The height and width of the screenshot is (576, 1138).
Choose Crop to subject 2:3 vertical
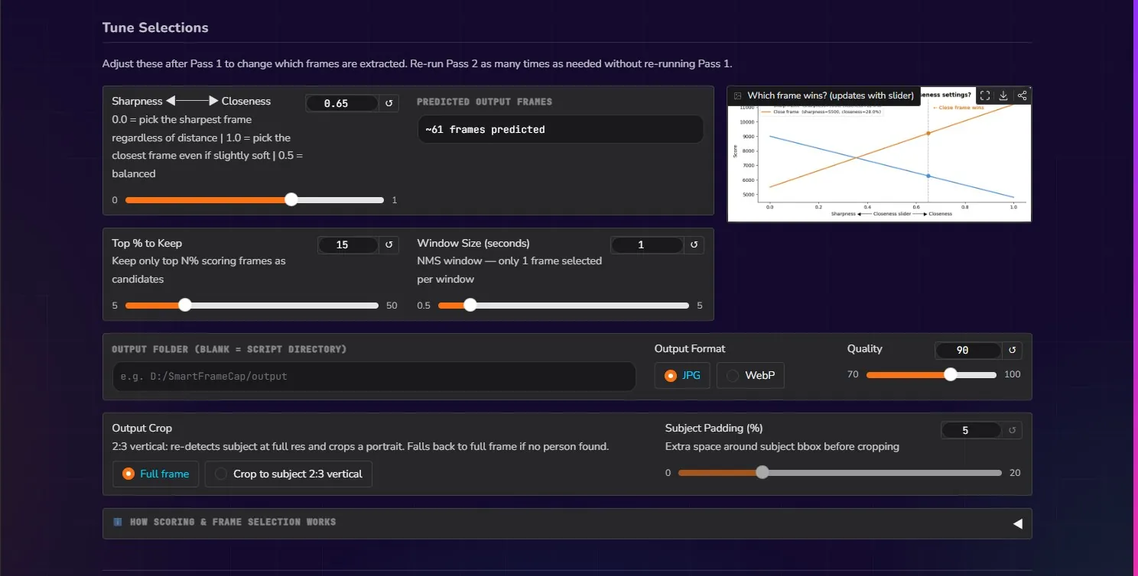288,474
